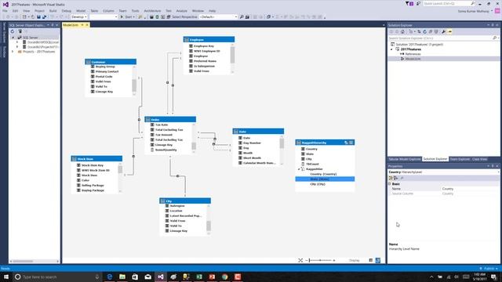Click the Alphabetical sort icon in Properties panel
The height and width of the screenshot is (282, 502).
(x=395, y=178)
